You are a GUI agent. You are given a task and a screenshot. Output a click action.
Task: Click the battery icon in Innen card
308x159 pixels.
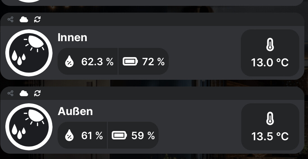tap(130, 62)
